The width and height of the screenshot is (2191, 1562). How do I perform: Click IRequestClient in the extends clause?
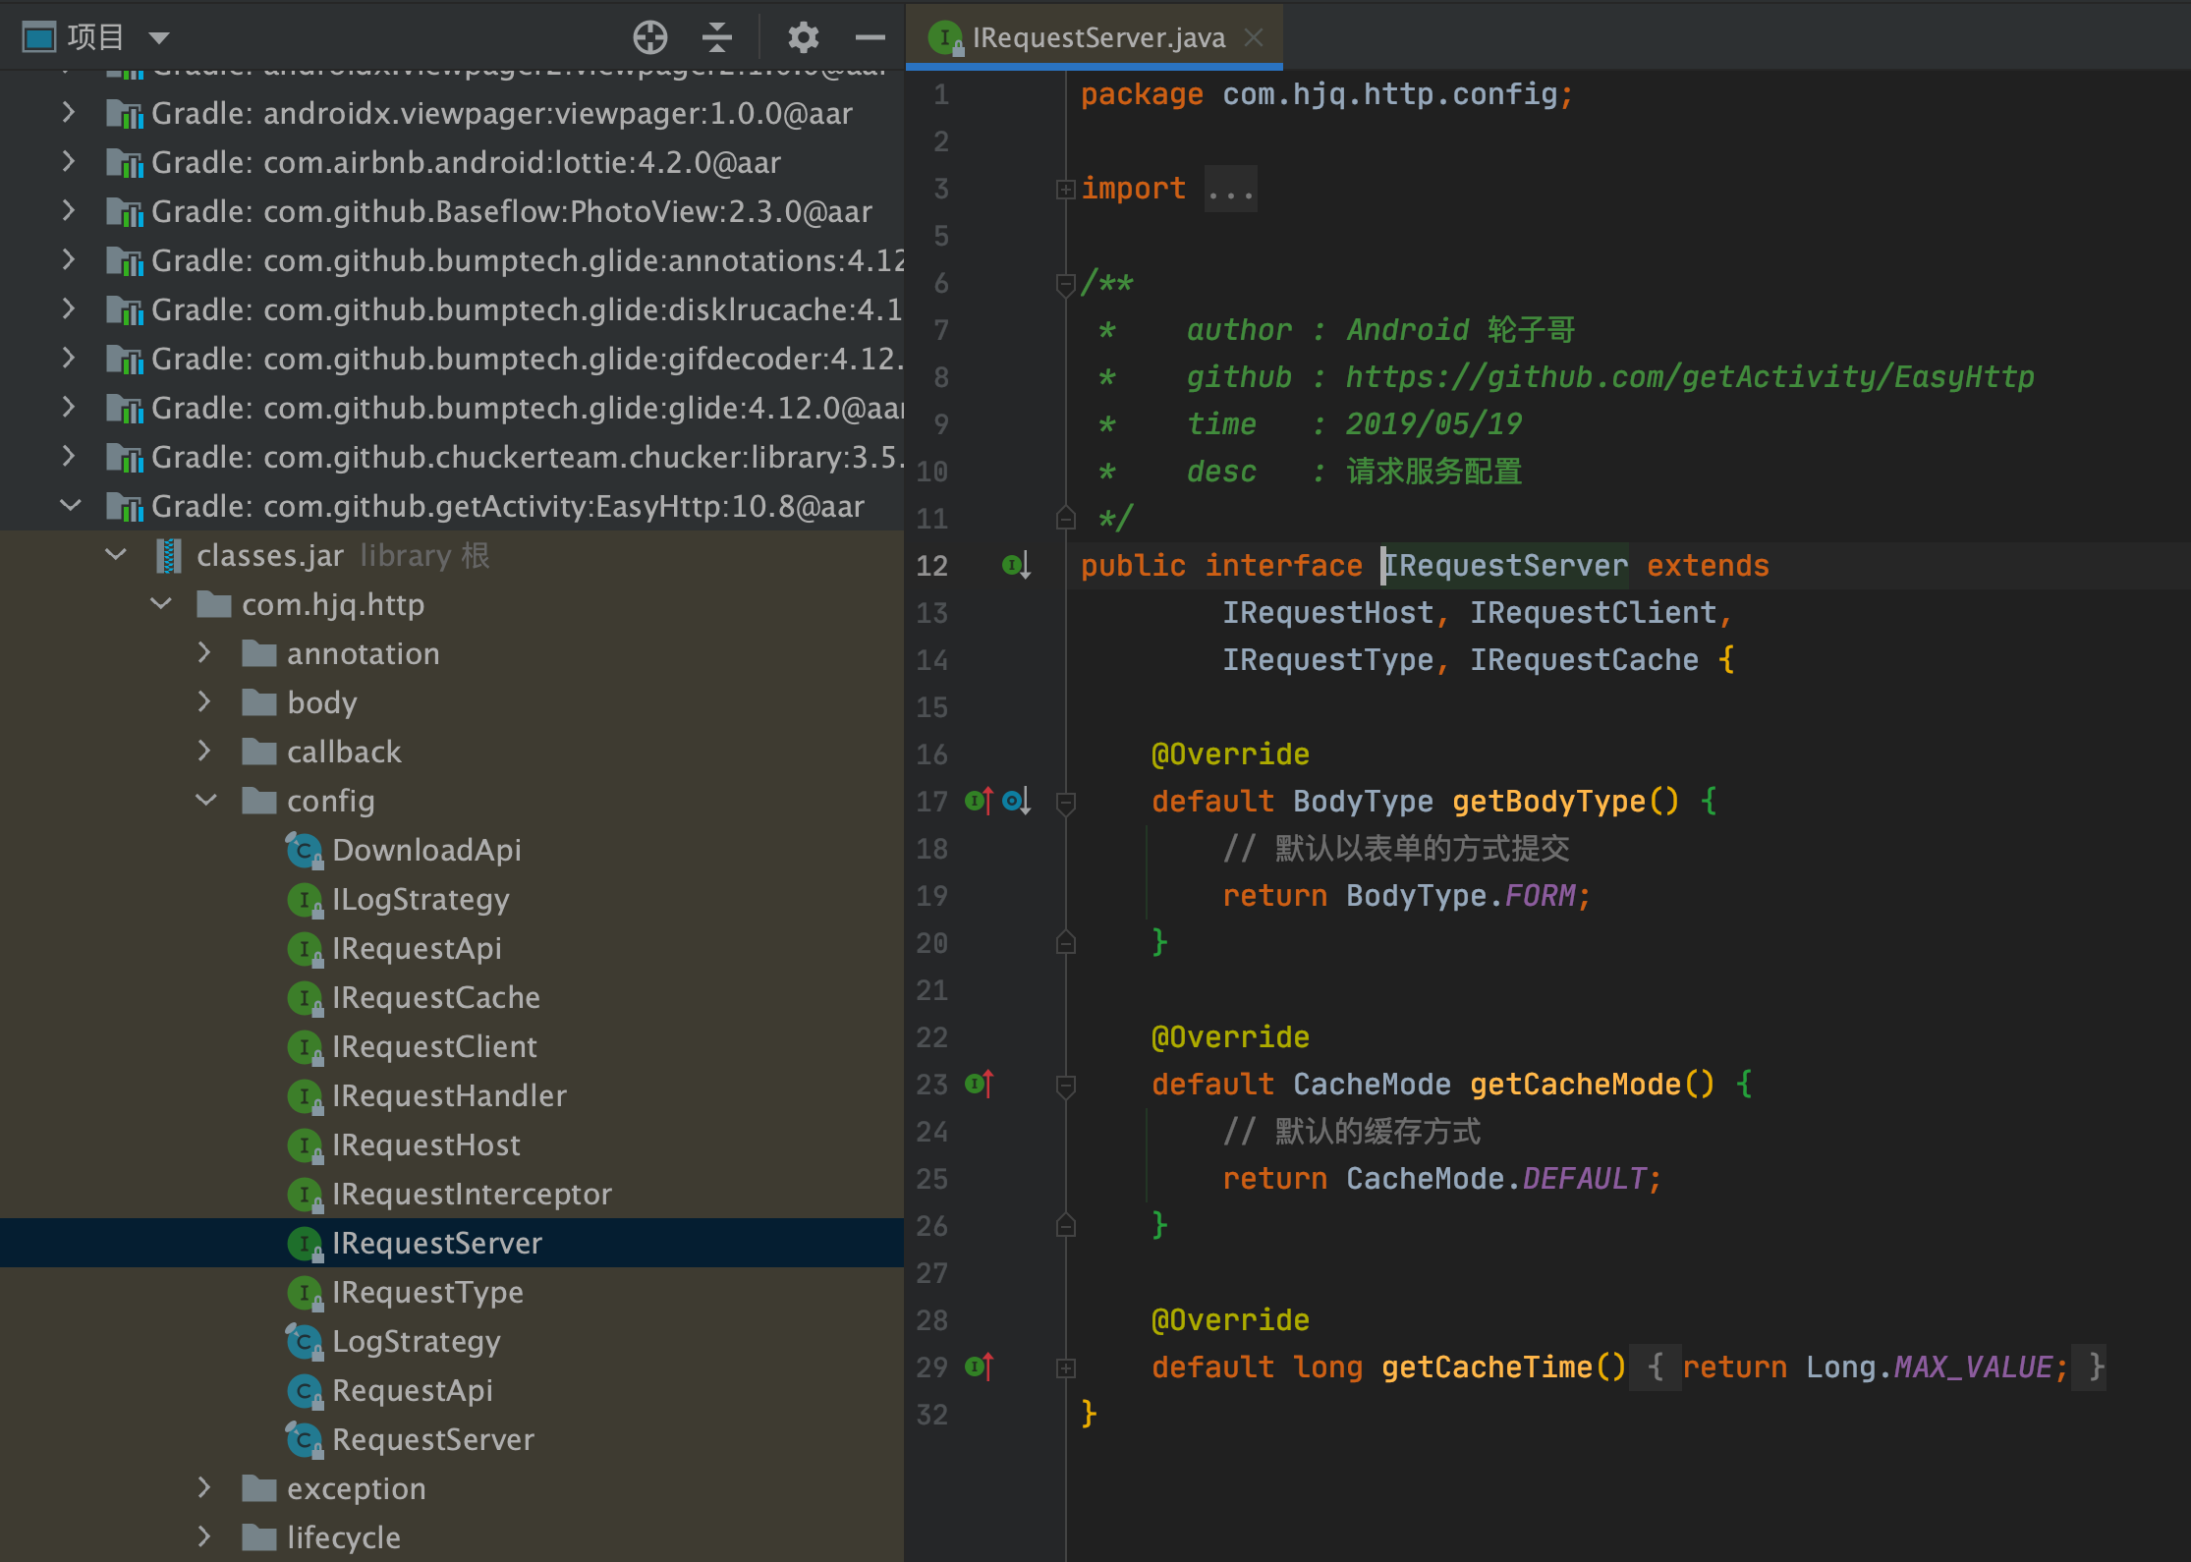[1593, 613]
